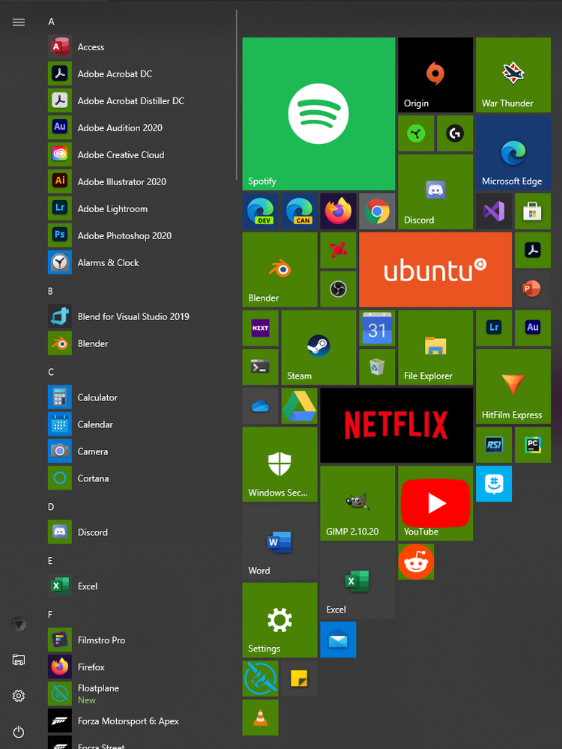Viewport: 562px width, 749px height.
Task: Open the YouTube tile
Action: tap(435, 503)
